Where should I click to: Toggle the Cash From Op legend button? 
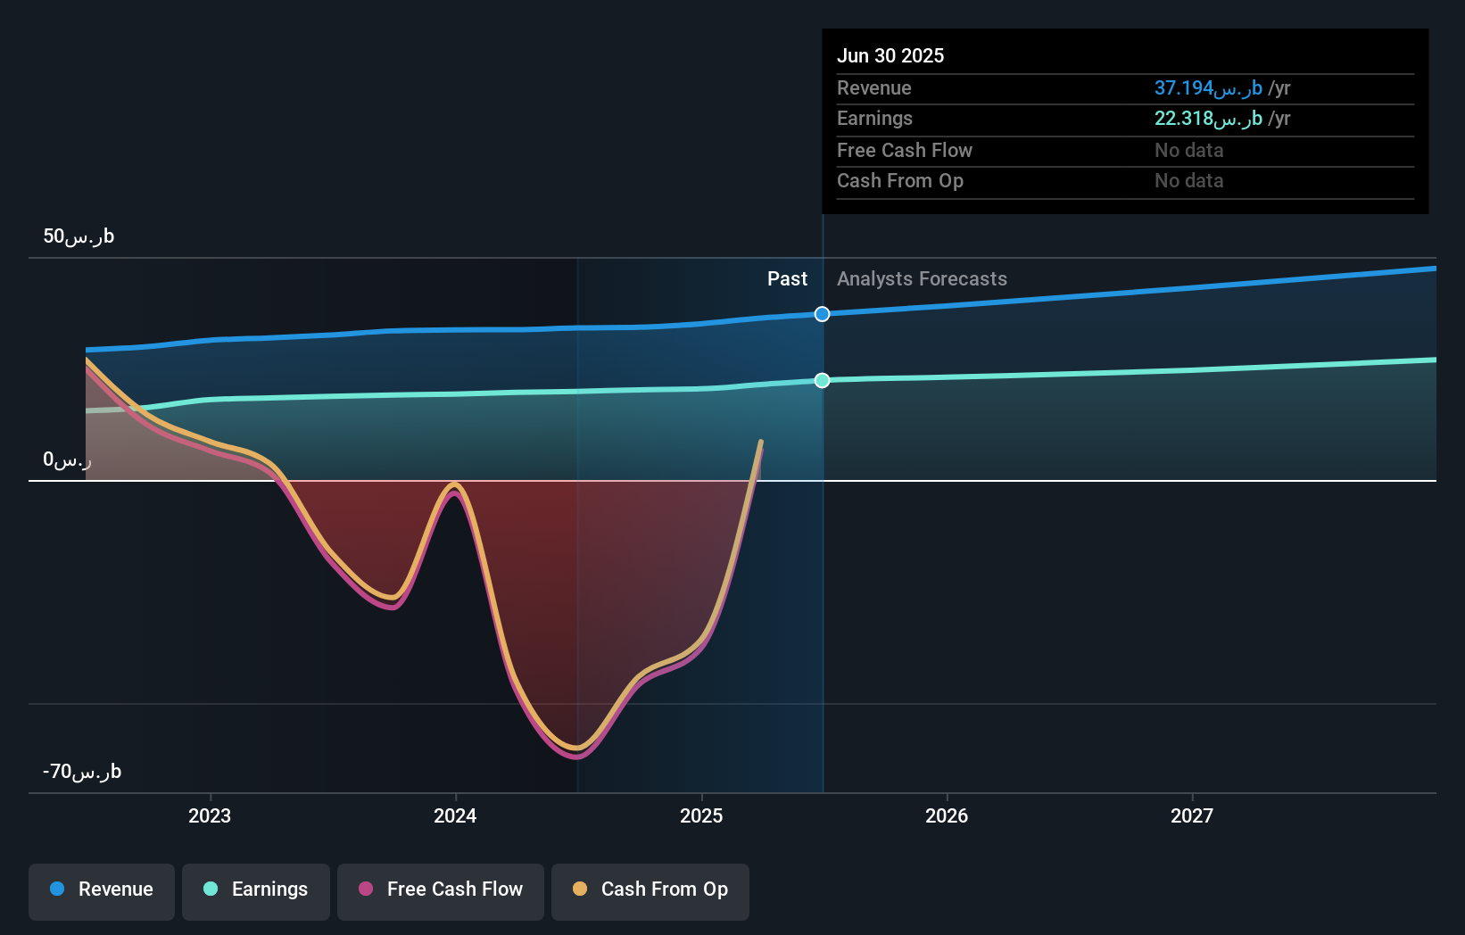click(x=650, y=891)
